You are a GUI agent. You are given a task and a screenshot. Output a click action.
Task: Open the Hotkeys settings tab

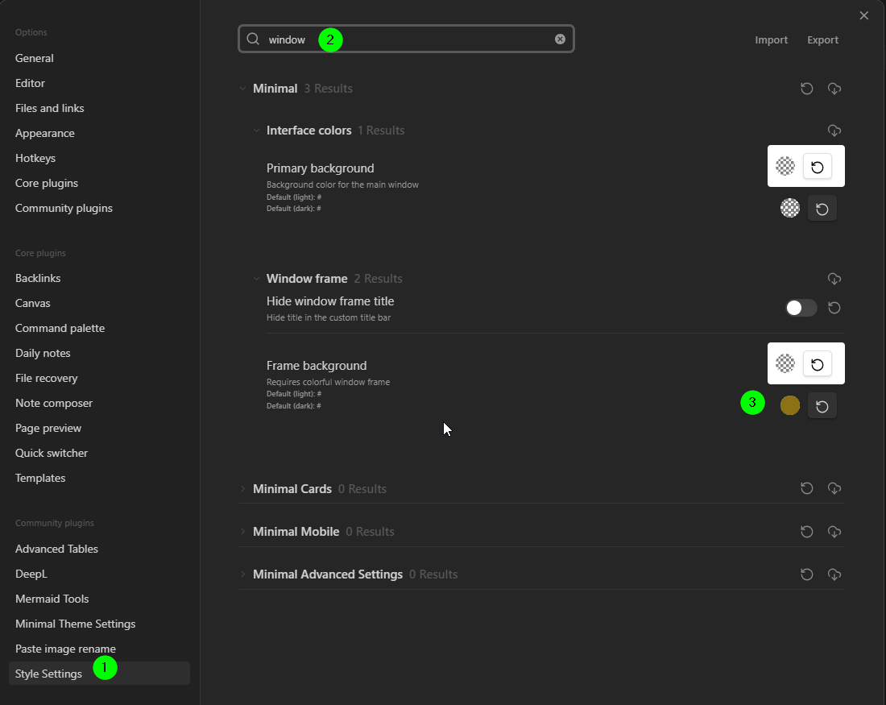point(35,158)
